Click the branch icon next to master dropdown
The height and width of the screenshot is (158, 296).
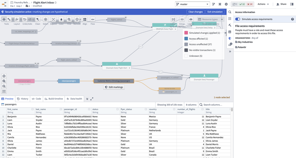coord(214,4)
